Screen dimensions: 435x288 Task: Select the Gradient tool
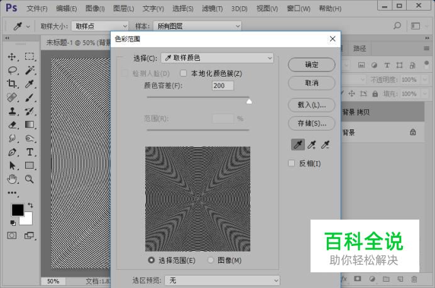point(29,125)
